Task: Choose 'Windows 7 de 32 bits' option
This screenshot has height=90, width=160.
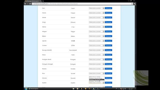Action: (97, 79)
